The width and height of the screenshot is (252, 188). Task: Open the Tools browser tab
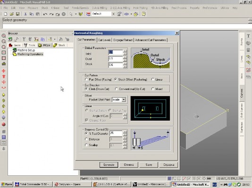(x=30, y=45)
